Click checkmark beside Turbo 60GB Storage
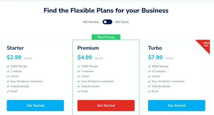This screenshot has width=214, height=115. point(150,67)
